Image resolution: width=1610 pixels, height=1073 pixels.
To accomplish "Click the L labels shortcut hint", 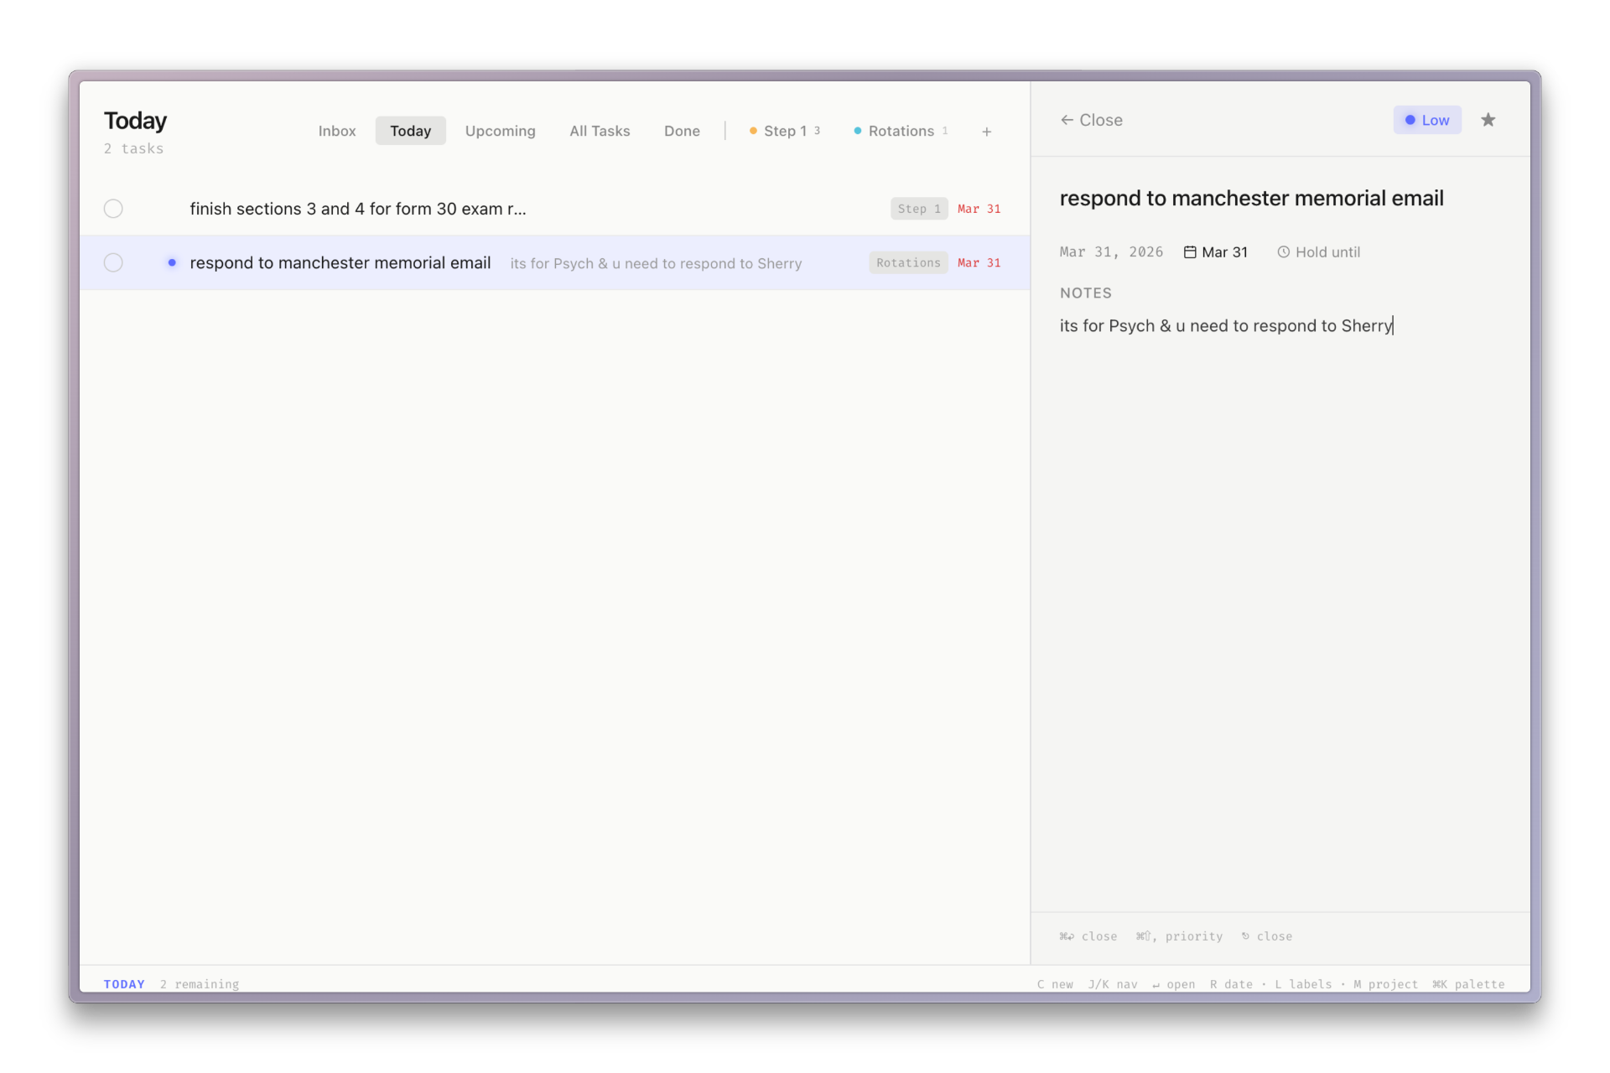I will pos(1303,984).
